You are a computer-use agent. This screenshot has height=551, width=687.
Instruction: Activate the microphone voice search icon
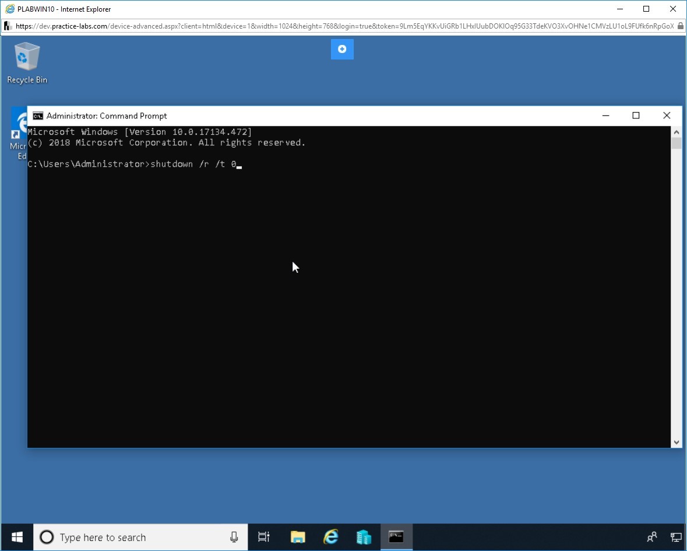click(x=234, y=537)
